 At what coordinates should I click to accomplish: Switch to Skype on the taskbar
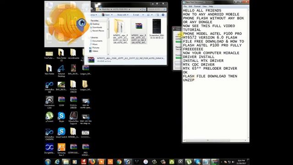tap(197, 162)
